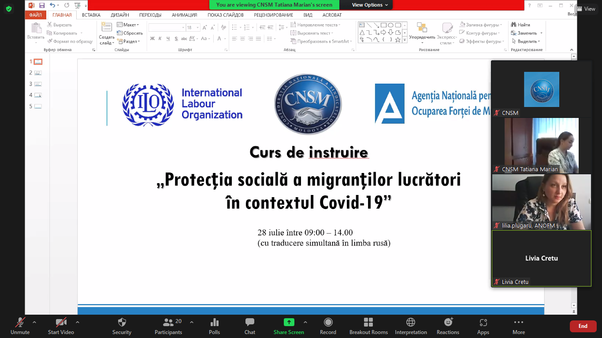Click the Undo arrow in quick access toolbar
This screenshot has height=338, width=602.
[52, 5]
